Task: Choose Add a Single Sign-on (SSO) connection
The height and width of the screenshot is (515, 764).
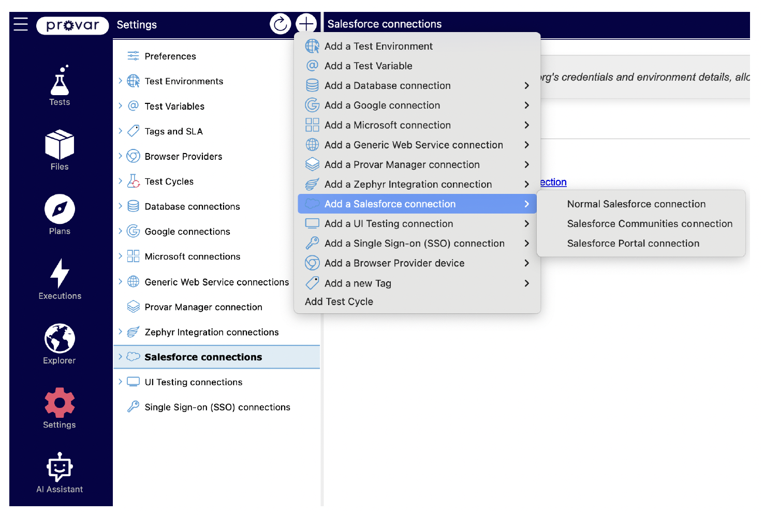Action: pos(417,243)
